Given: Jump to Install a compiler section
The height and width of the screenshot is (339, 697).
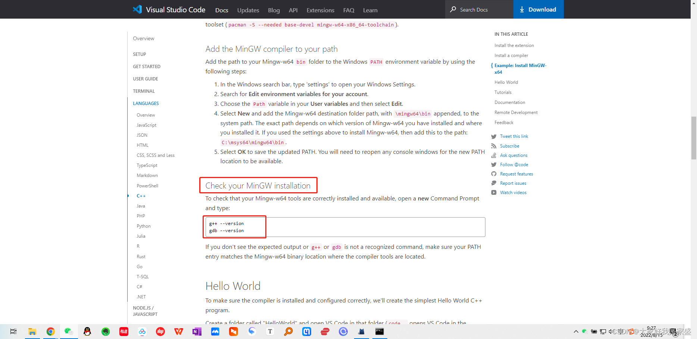Looking at the screenshot, I should click(511, 56).
